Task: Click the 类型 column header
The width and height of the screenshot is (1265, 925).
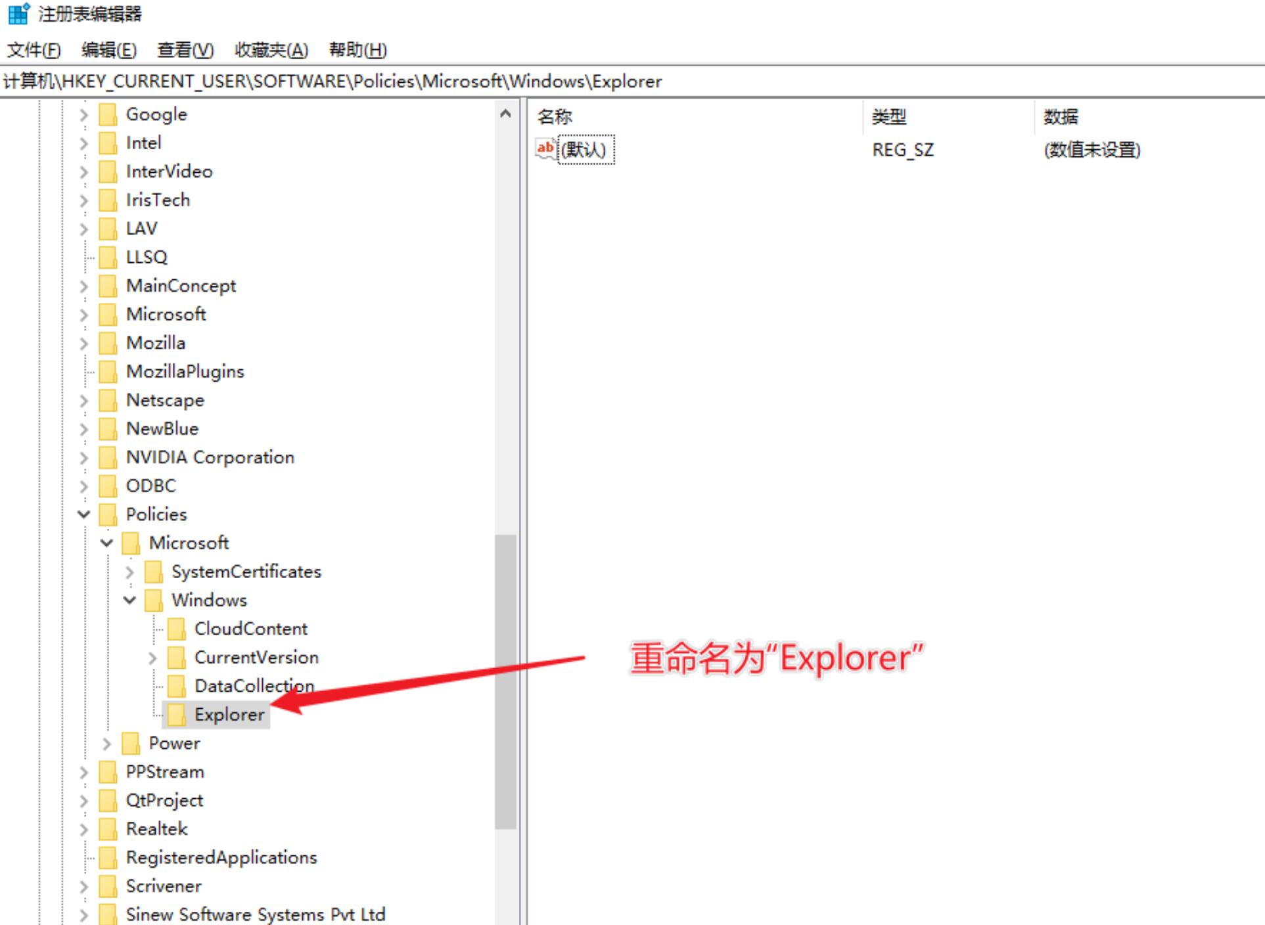Action: (948, 117)
